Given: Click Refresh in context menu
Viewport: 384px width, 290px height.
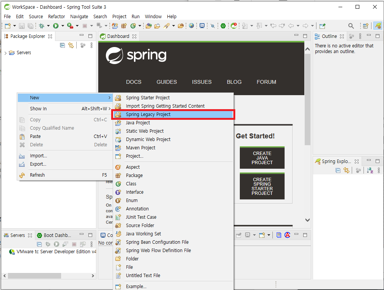Looking at the screenshot, I should click(65, 175).
